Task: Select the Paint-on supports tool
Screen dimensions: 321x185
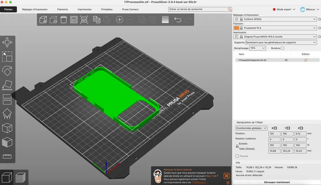Action: [7, 113]
